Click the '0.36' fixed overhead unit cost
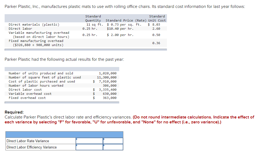The image size is (257, 155). click(x=156, y=43)
